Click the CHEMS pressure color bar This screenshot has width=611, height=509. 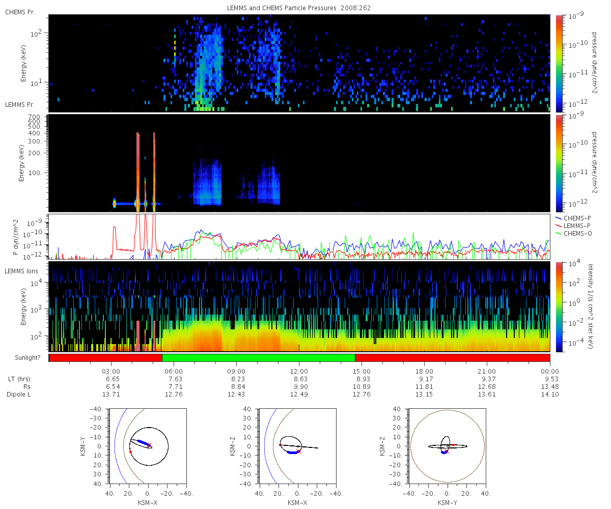tap(559, 63)
